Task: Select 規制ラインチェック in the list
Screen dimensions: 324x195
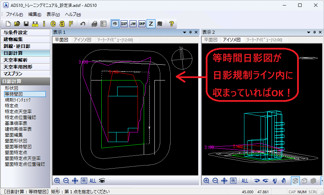Action: coord(18,100)
